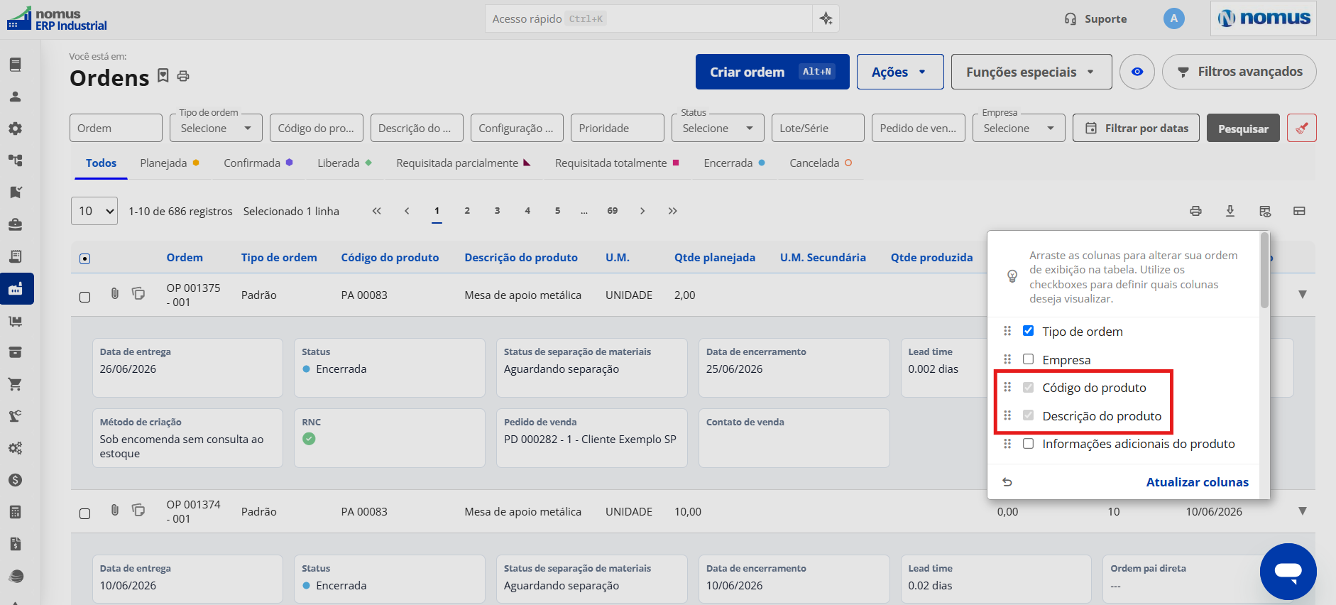Switch to the Todos tab
Image resolution: width=1336 pixels, height=605 pixels.
[101, 163]
